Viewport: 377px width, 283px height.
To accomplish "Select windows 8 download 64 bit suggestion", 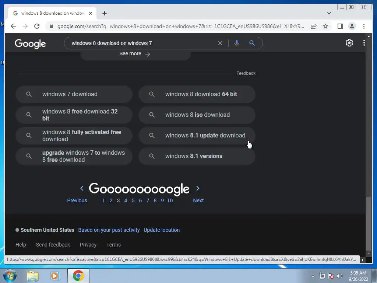I will (x=197, y=94).
